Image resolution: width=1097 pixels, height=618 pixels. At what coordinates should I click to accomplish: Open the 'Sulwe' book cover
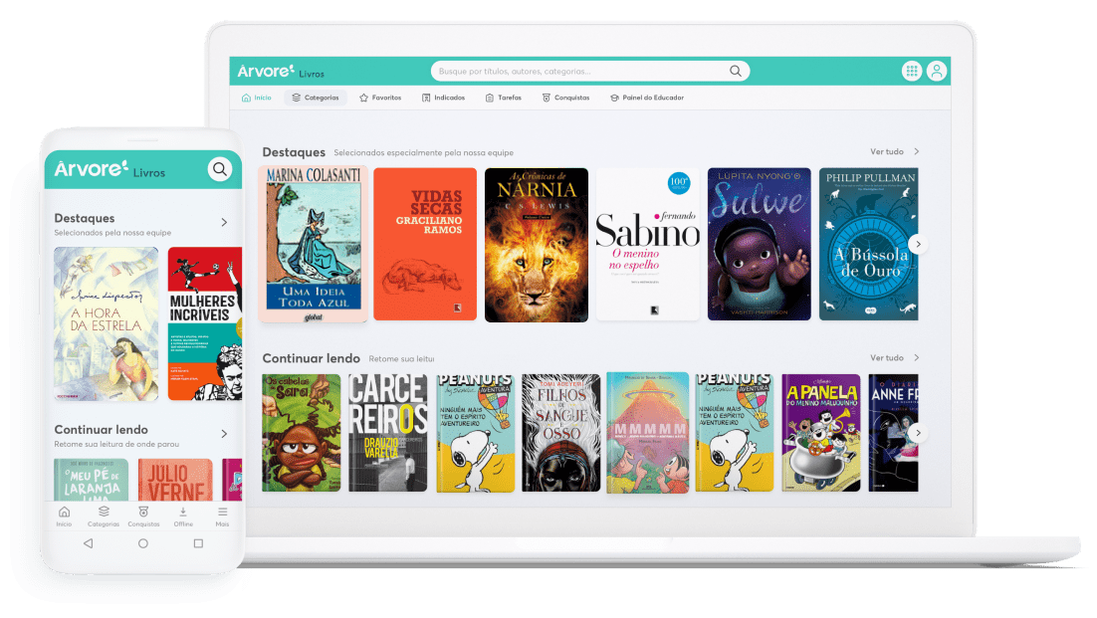tap(760, 244)
